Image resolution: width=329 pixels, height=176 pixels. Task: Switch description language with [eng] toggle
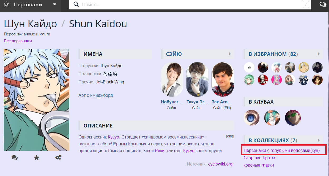point(230,136)
